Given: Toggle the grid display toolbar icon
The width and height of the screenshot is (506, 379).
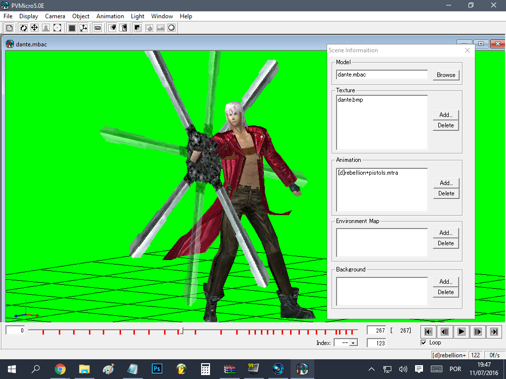Looking at the screenshot, I should pyautogui.click(x=72, y=28).
